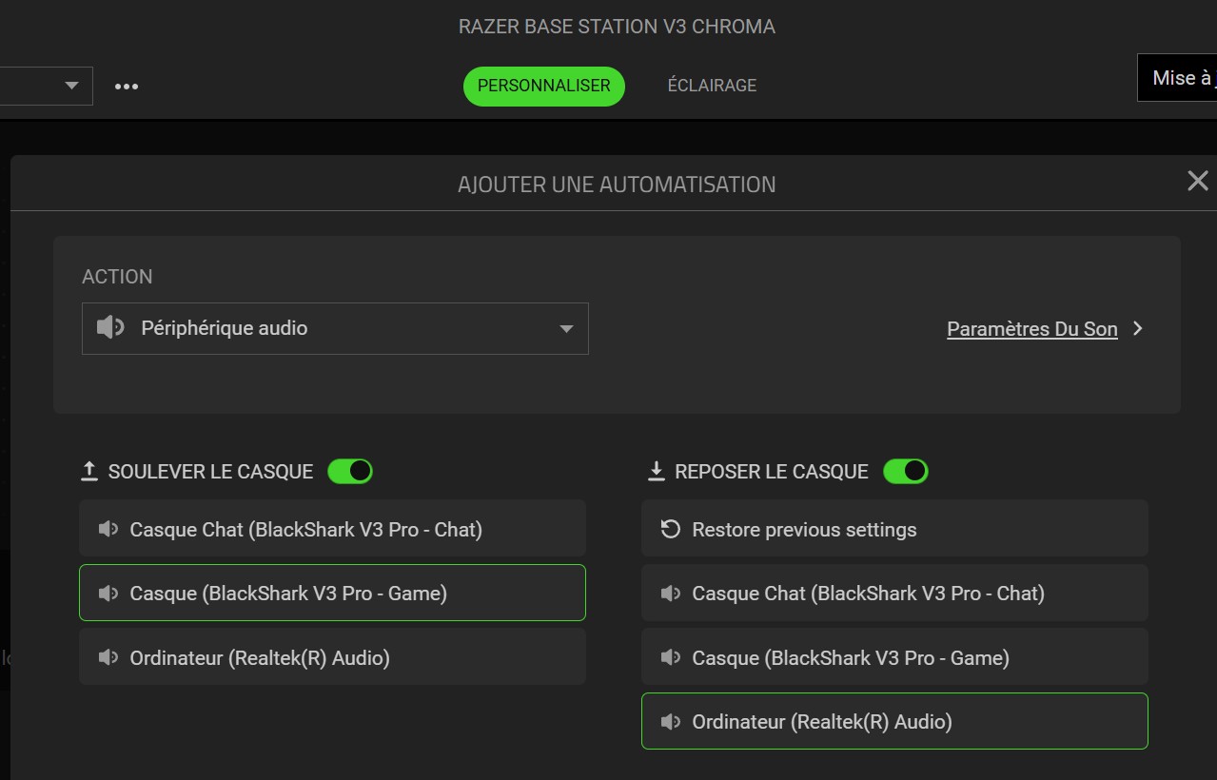Open the three-dots more options menu
The height and width of the screenshot is (780, 1217).
click(x=127, y=87)
